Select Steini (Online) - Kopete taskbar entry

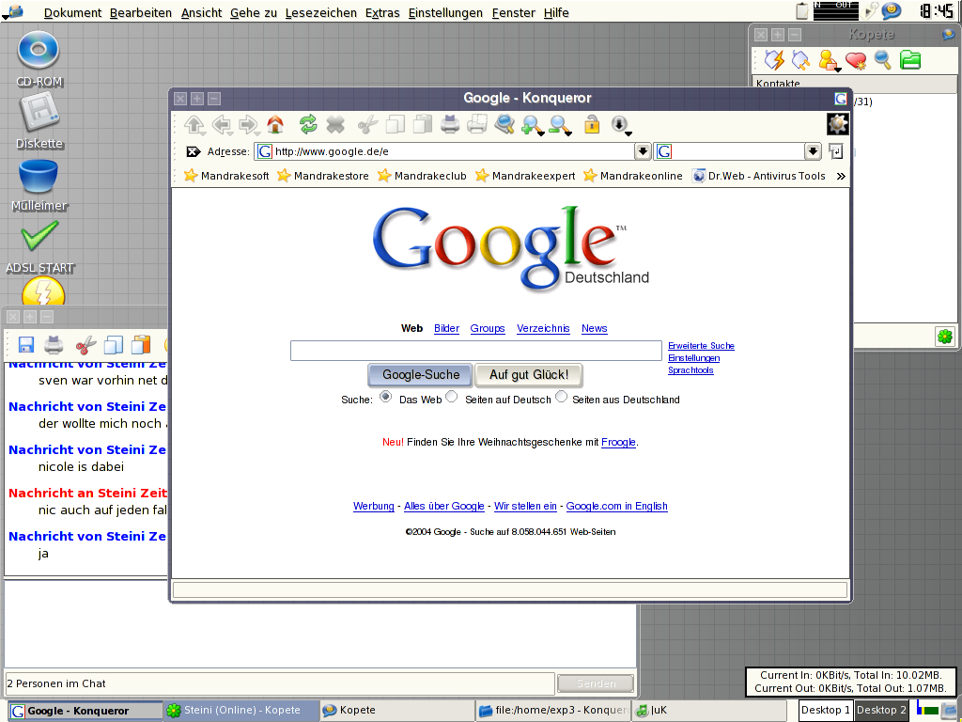[241, 711]
